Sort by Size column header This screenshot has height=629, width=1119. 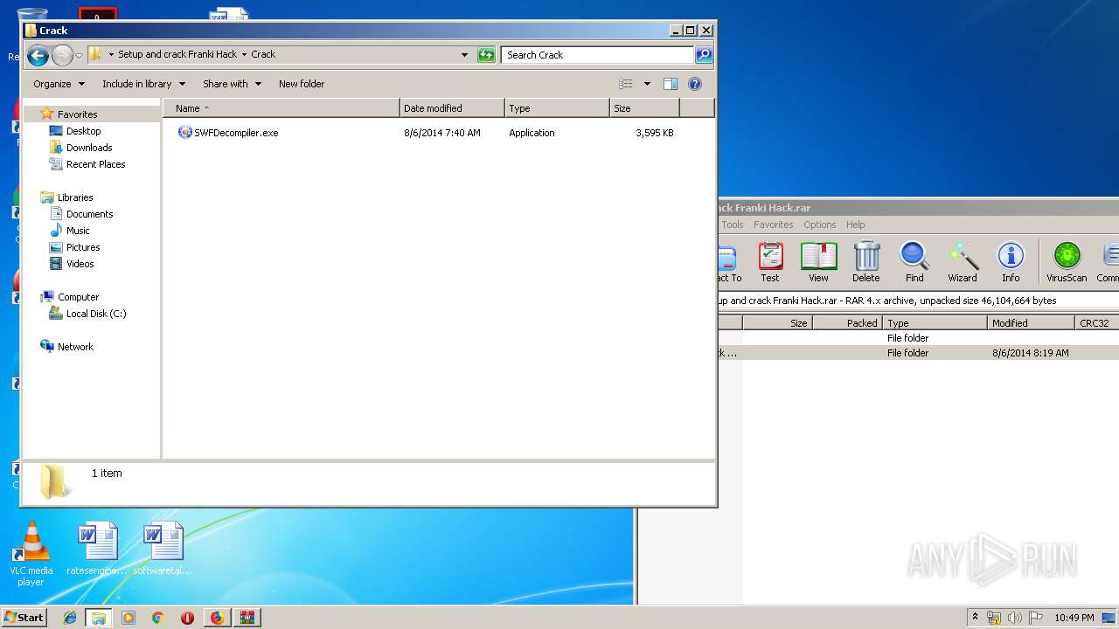point(644,108)
